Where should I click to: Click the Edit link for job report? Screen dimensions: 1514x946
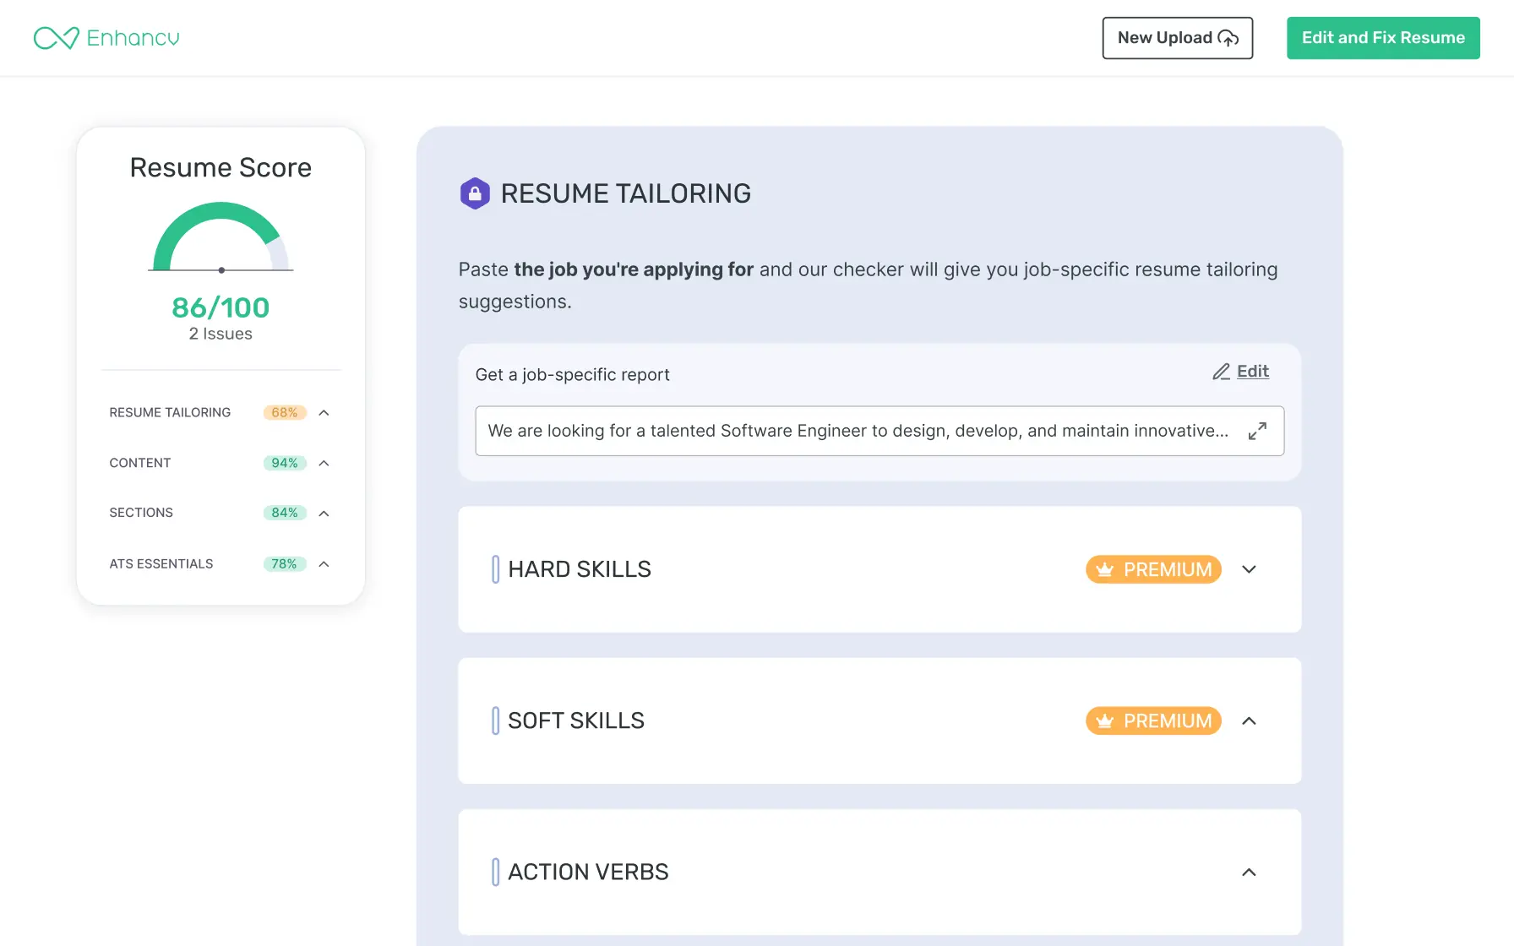(1252, 372)
